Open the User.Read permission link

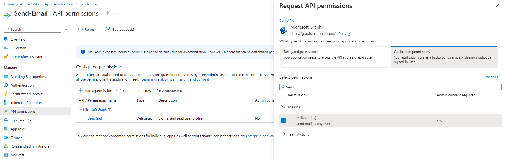[95, 118]
